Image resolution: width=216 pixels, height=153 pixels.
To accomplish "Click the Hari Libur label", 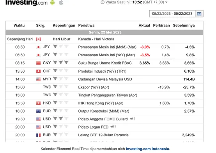I will pos(62,39).
